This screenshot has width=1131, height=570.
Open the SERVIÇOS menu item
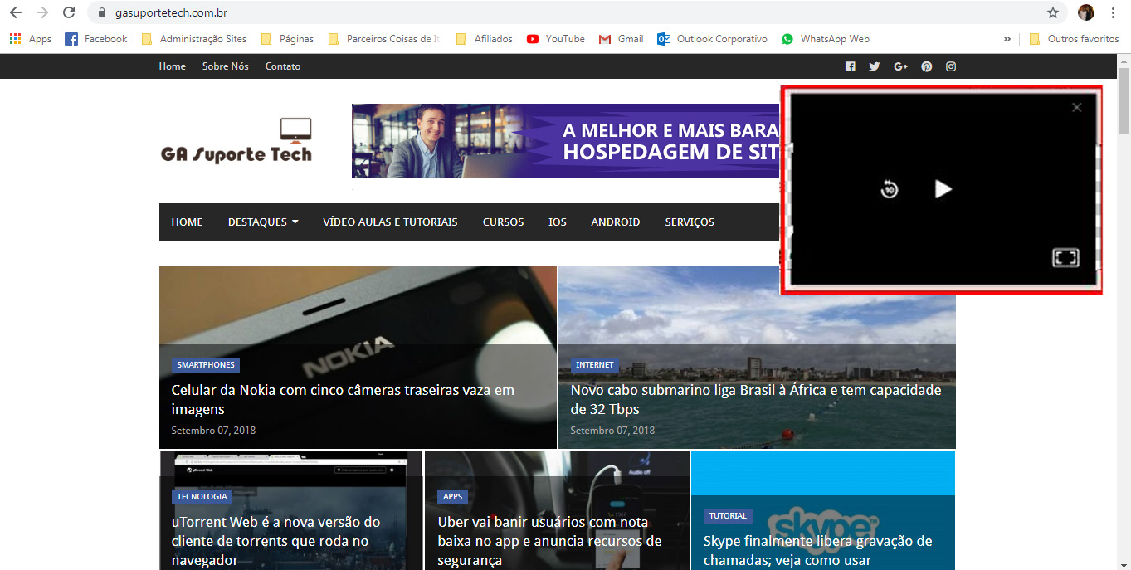pyautogui.click(x=690, y=222)
